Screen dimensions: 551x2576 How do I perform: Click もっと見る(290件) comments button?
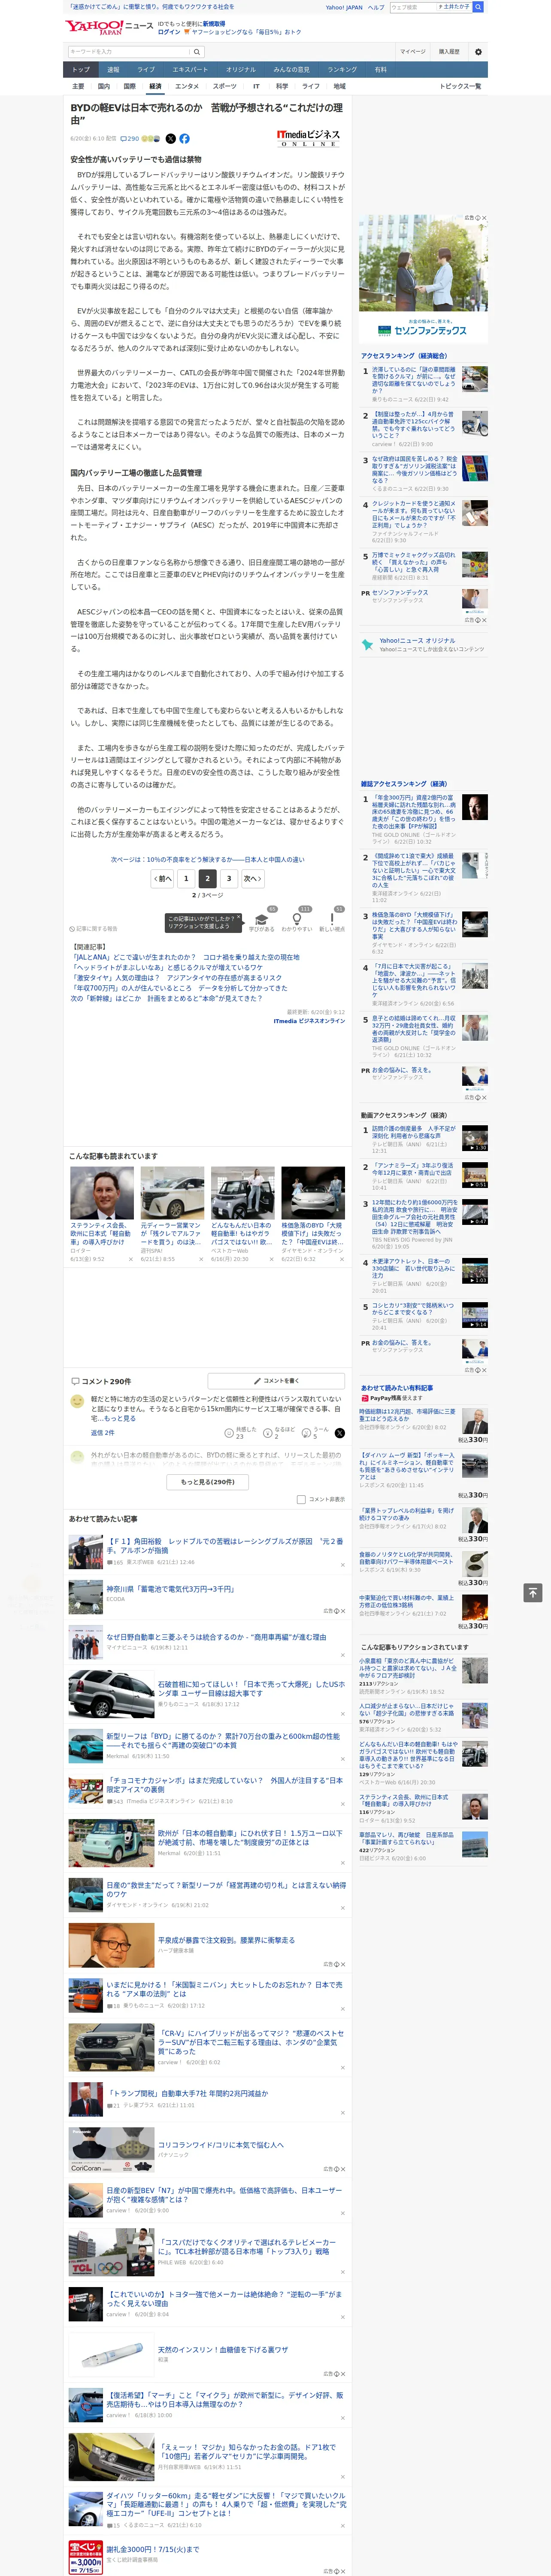[x=208, y=1482]
